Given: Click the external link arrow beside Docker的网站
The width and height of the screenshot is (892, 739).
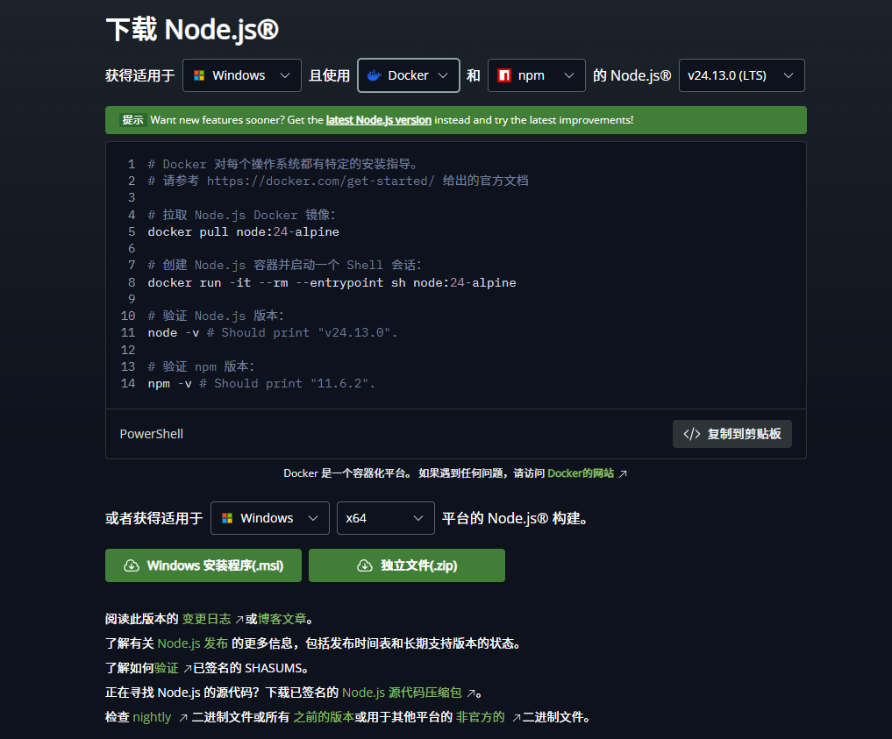Looking at the screenshot, I should [x=624, y=473].
